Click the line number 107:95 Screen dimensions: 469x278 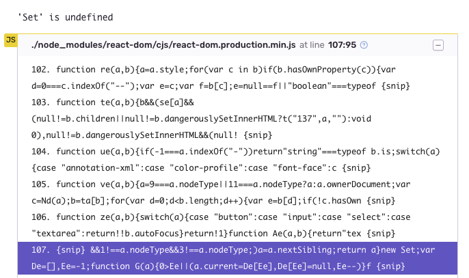(342, 45)
